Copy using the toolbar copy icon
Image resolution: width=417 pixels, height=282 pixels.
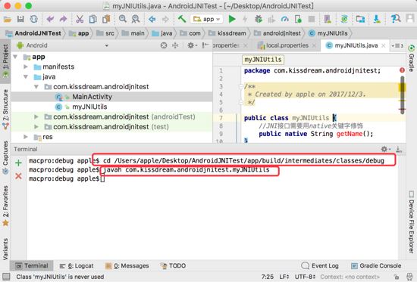pos(92,19)
